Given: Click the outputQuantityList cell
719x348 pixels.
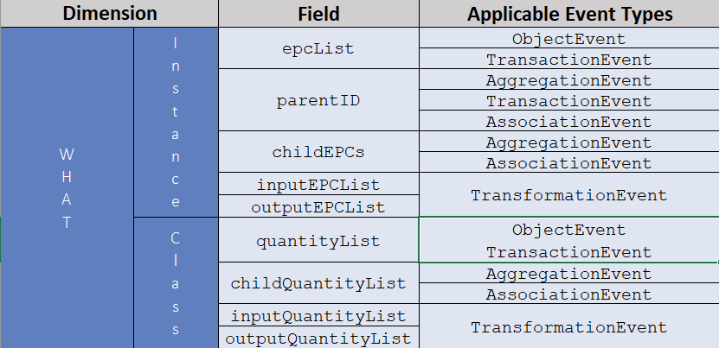Looking at the screenshot, I should pyautogui.click(x=318, y=338).
